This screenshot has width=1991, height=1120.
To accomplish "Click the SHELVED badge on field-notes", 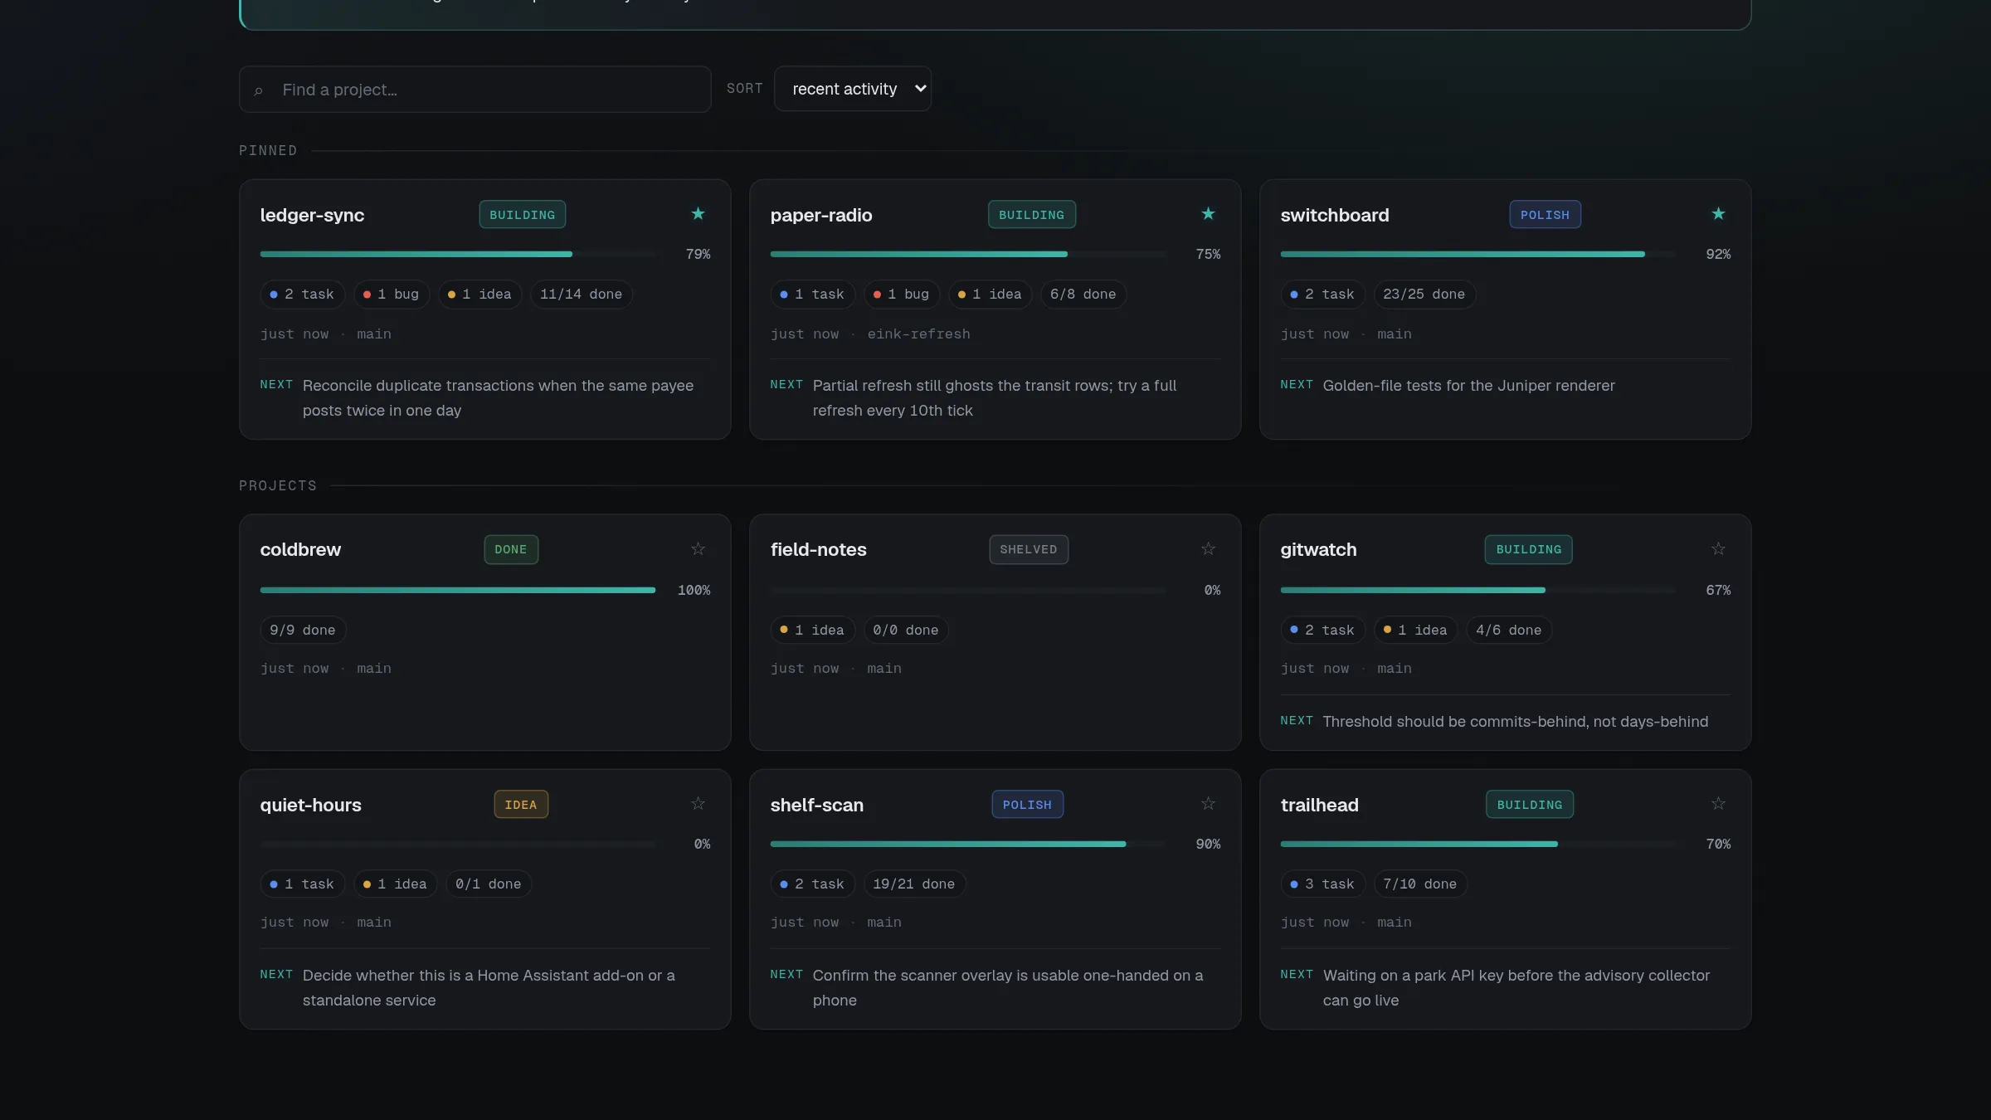I will tap(1029, 549).
